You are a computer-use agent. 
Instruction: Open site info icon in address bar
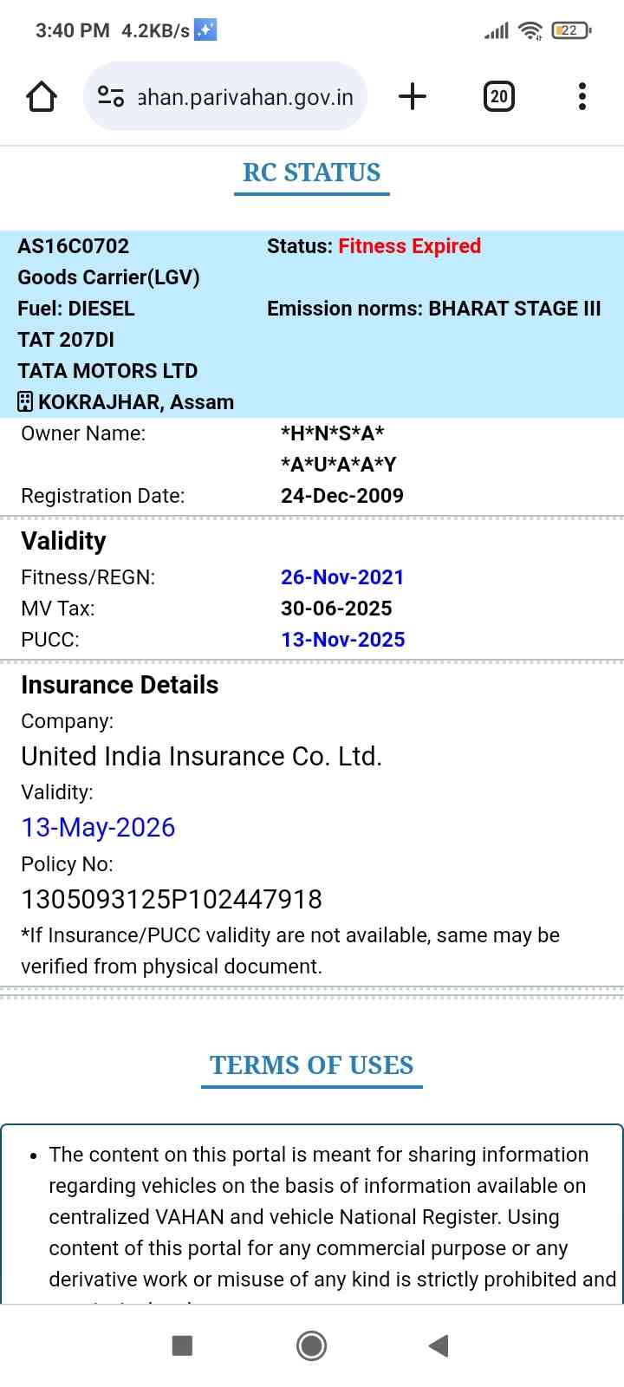[x=111, y=96]
